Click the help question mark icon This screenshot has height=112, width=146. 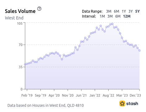(x=39, y=9)
